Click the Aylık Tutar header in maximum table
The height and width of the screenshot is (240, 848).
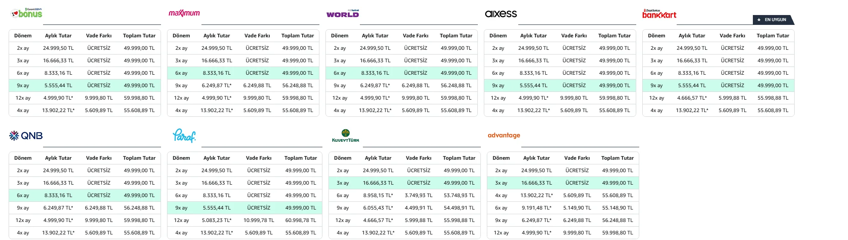pos(217,36)
